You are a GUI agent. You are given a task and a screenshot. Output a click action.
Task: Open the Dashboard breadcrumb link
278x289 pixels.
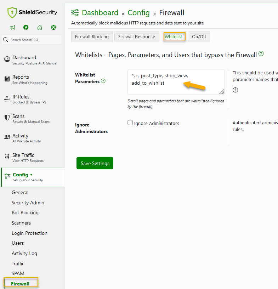click(100, 12)
